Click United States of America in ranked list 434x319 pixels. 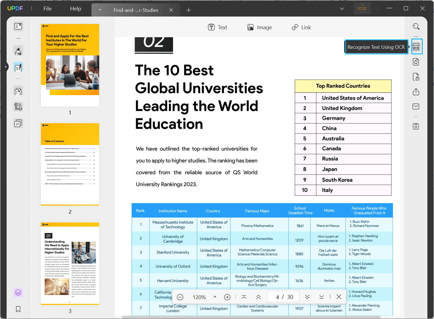click(353, 98)
